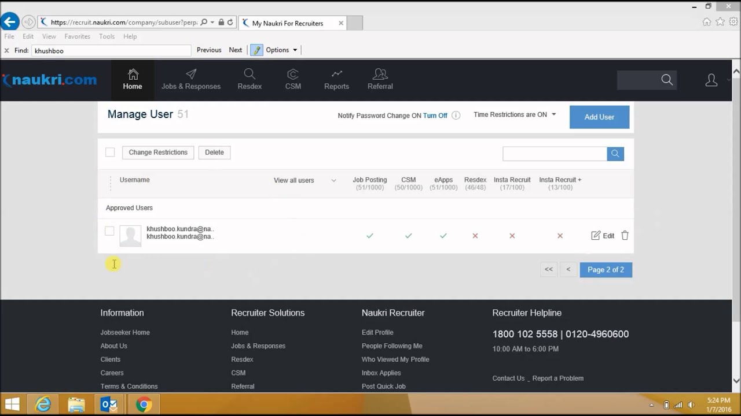
Task: Open the Edit menu
Action: [x=28, y=36]
